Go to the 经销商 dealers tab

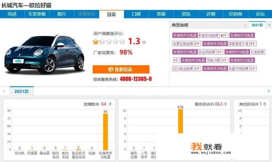pyautogui.click(x=235, y=14)
